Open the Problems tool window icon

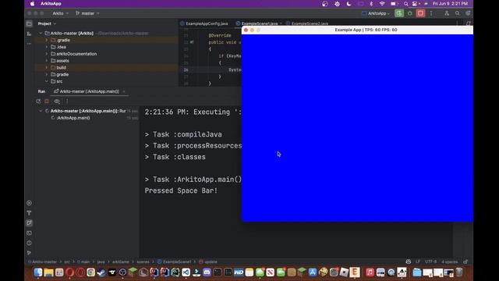click(30, 243)
